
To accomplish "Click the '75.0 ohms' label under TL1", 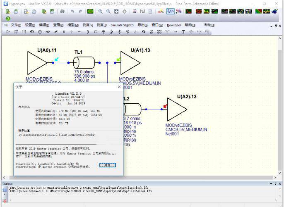I will click(x=84, y=72).
